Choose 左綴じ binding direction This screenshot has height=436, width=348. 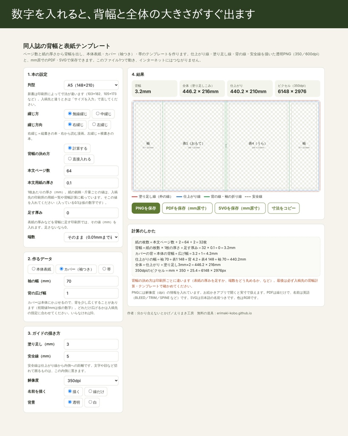click(x=100, y=125)
